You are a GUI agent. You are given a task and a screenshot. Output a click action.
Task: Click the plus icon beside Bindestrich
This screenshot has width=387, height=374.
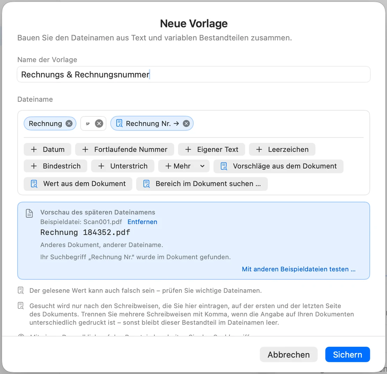point(34,166)
